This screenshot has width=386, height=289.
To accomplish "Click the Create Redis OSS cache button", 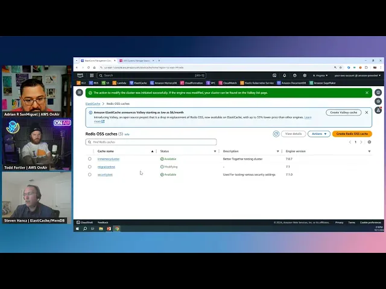I will point(352,134).
